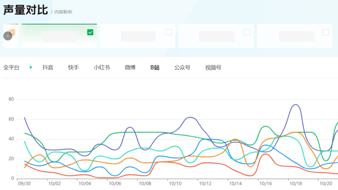Go to the 微博 tab
The image size is (338, 190).
pyautogui.click(x=130, y=67)
